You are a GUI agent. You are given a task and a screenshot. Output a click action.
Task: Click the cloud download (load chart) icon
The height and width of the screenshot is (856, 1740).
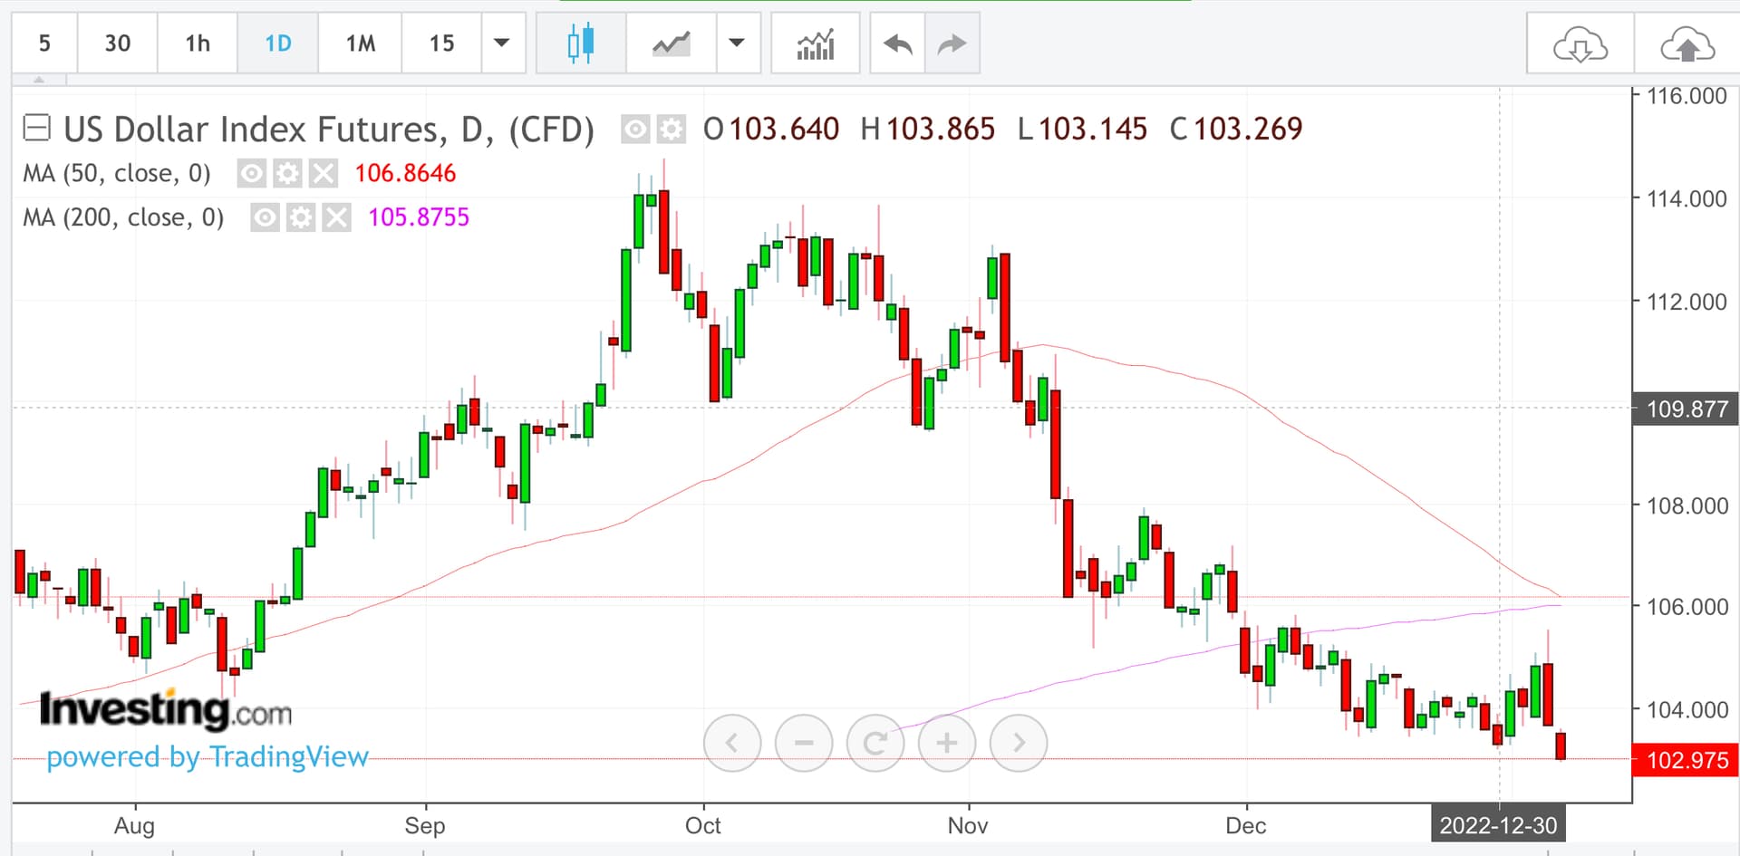(1580, 44)
